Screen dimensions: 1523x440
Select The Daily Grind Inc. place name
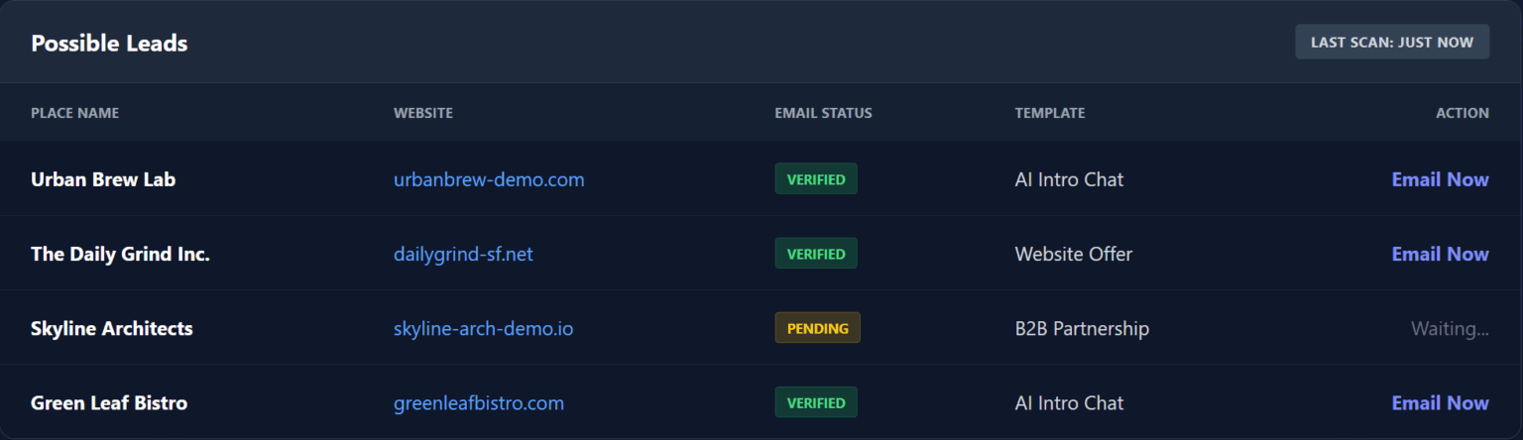[x=120, y=254]
